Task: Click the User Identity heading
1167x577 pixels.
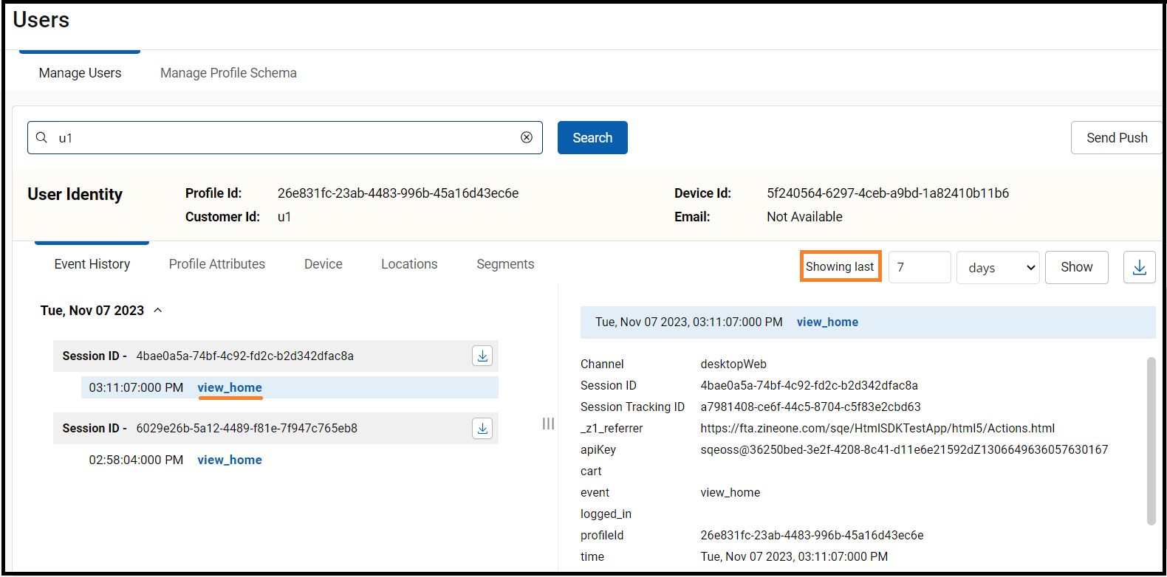Action: click(75, 194)
